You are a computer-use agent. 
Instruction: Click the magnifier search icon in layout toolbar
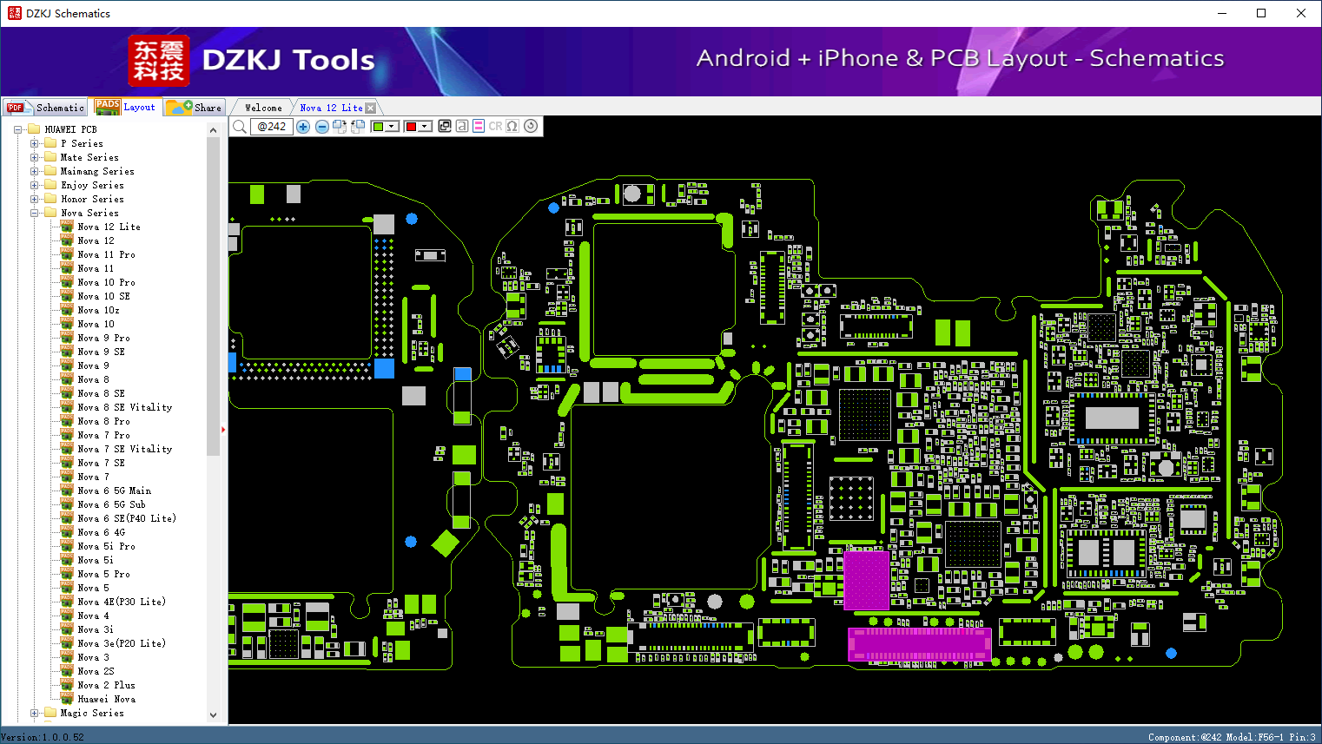pyautogui.click(x=240, y=127)
